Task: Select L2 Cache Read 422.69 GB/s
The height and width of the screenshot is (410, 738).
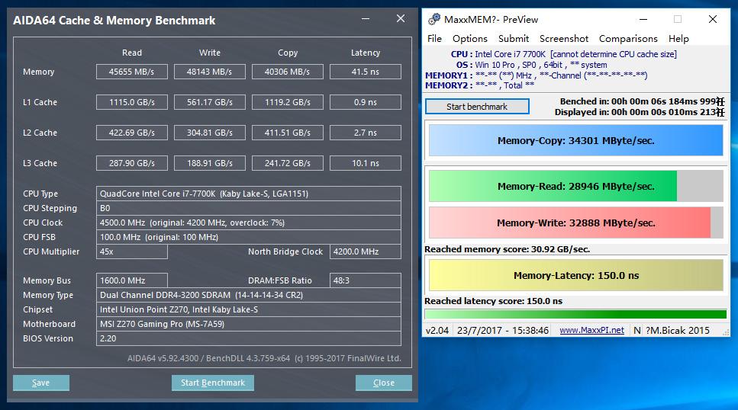Action: [132, 133]
